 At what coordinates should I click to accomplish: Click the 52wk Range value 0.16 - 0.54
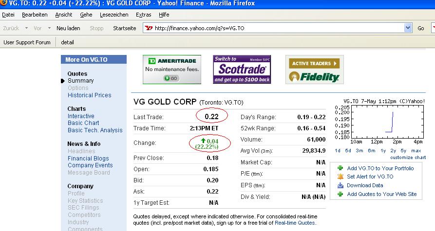tap(311, 128)
